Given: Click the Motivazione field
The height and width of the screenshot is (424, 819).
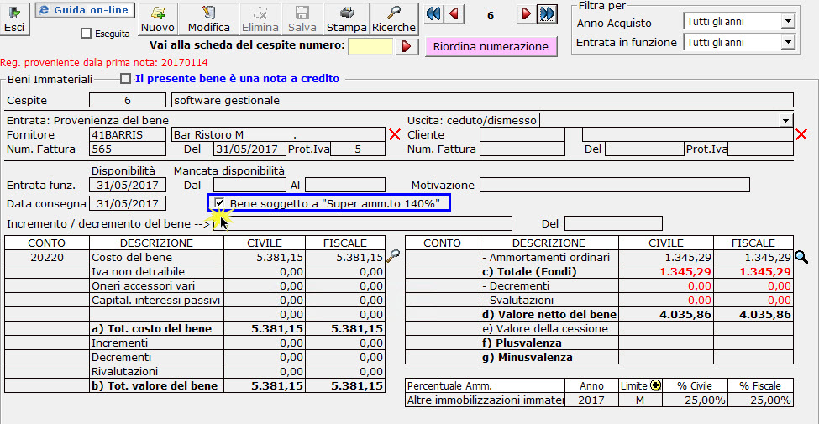Looking at the screenshot, I should click(615, 185).
